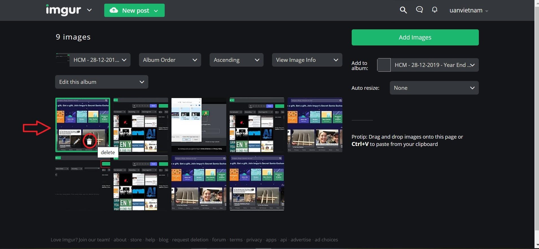Screen dimensions: 539x249
Task: Select the green-bordered first image thumbnail
Action: click(x=83, y=125)
